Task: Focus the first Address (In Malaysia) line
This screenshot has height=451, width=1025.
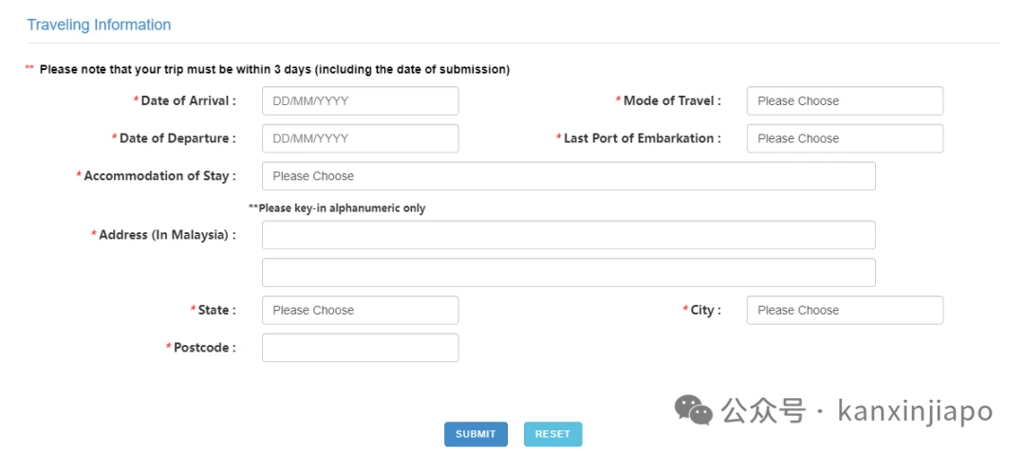Action: (x=568, y=235)
